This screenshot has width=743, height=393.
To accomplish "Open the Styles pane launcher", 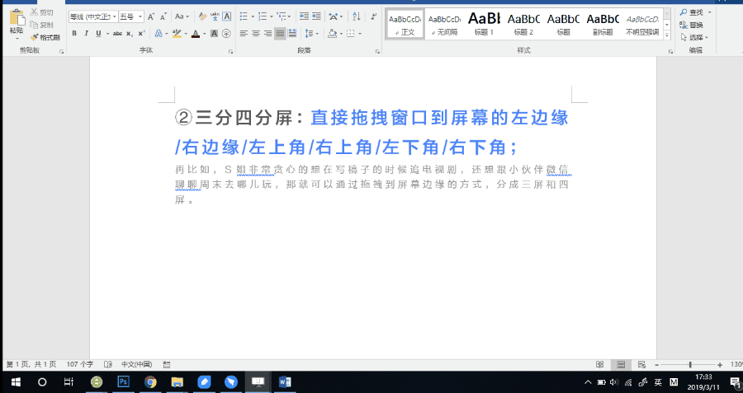I will (x=671, y=51).
